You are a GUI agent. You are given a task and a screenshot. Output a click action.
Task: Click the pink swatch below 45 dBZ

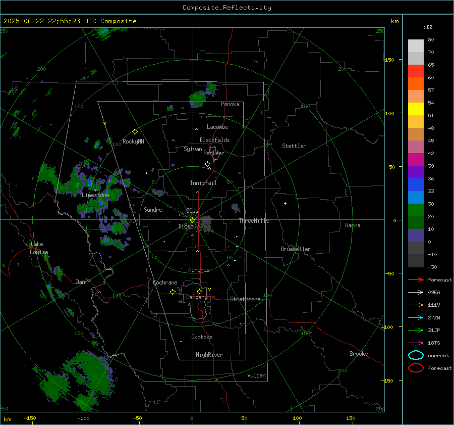point(416,147)
